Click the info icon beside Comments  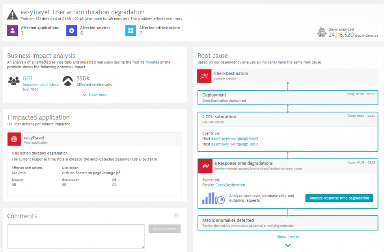point(176,215)
